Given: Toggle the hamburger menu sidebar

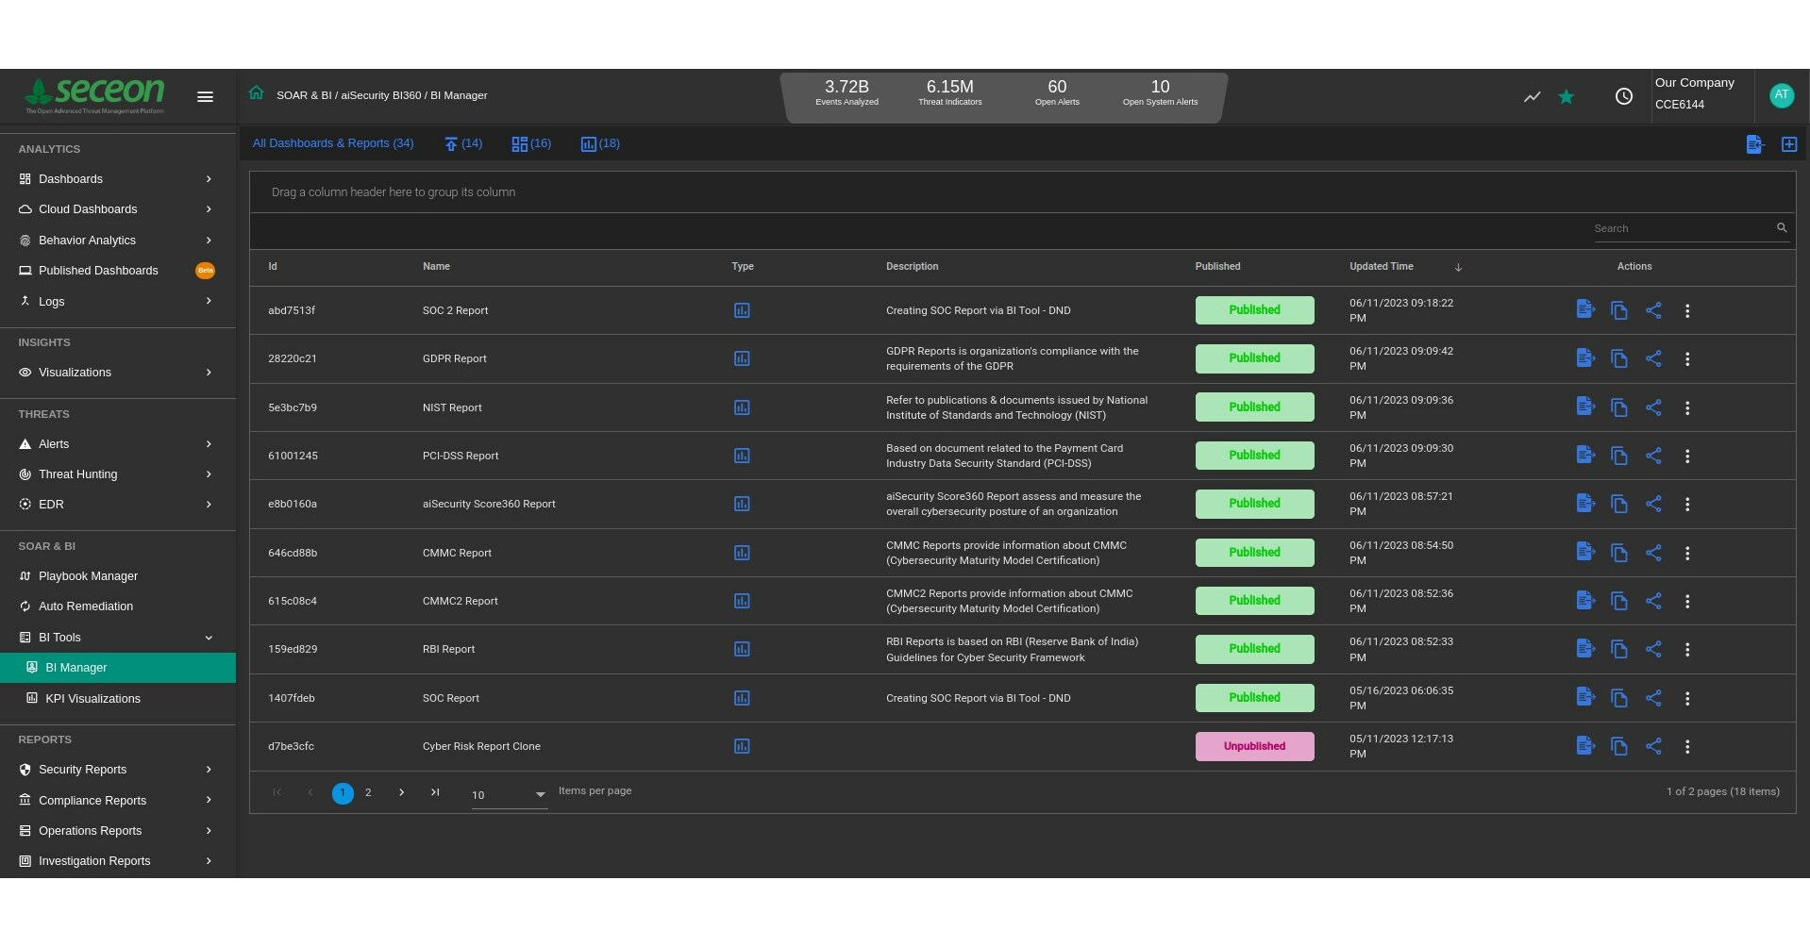Looking at the screenshot, I should 205,96.
